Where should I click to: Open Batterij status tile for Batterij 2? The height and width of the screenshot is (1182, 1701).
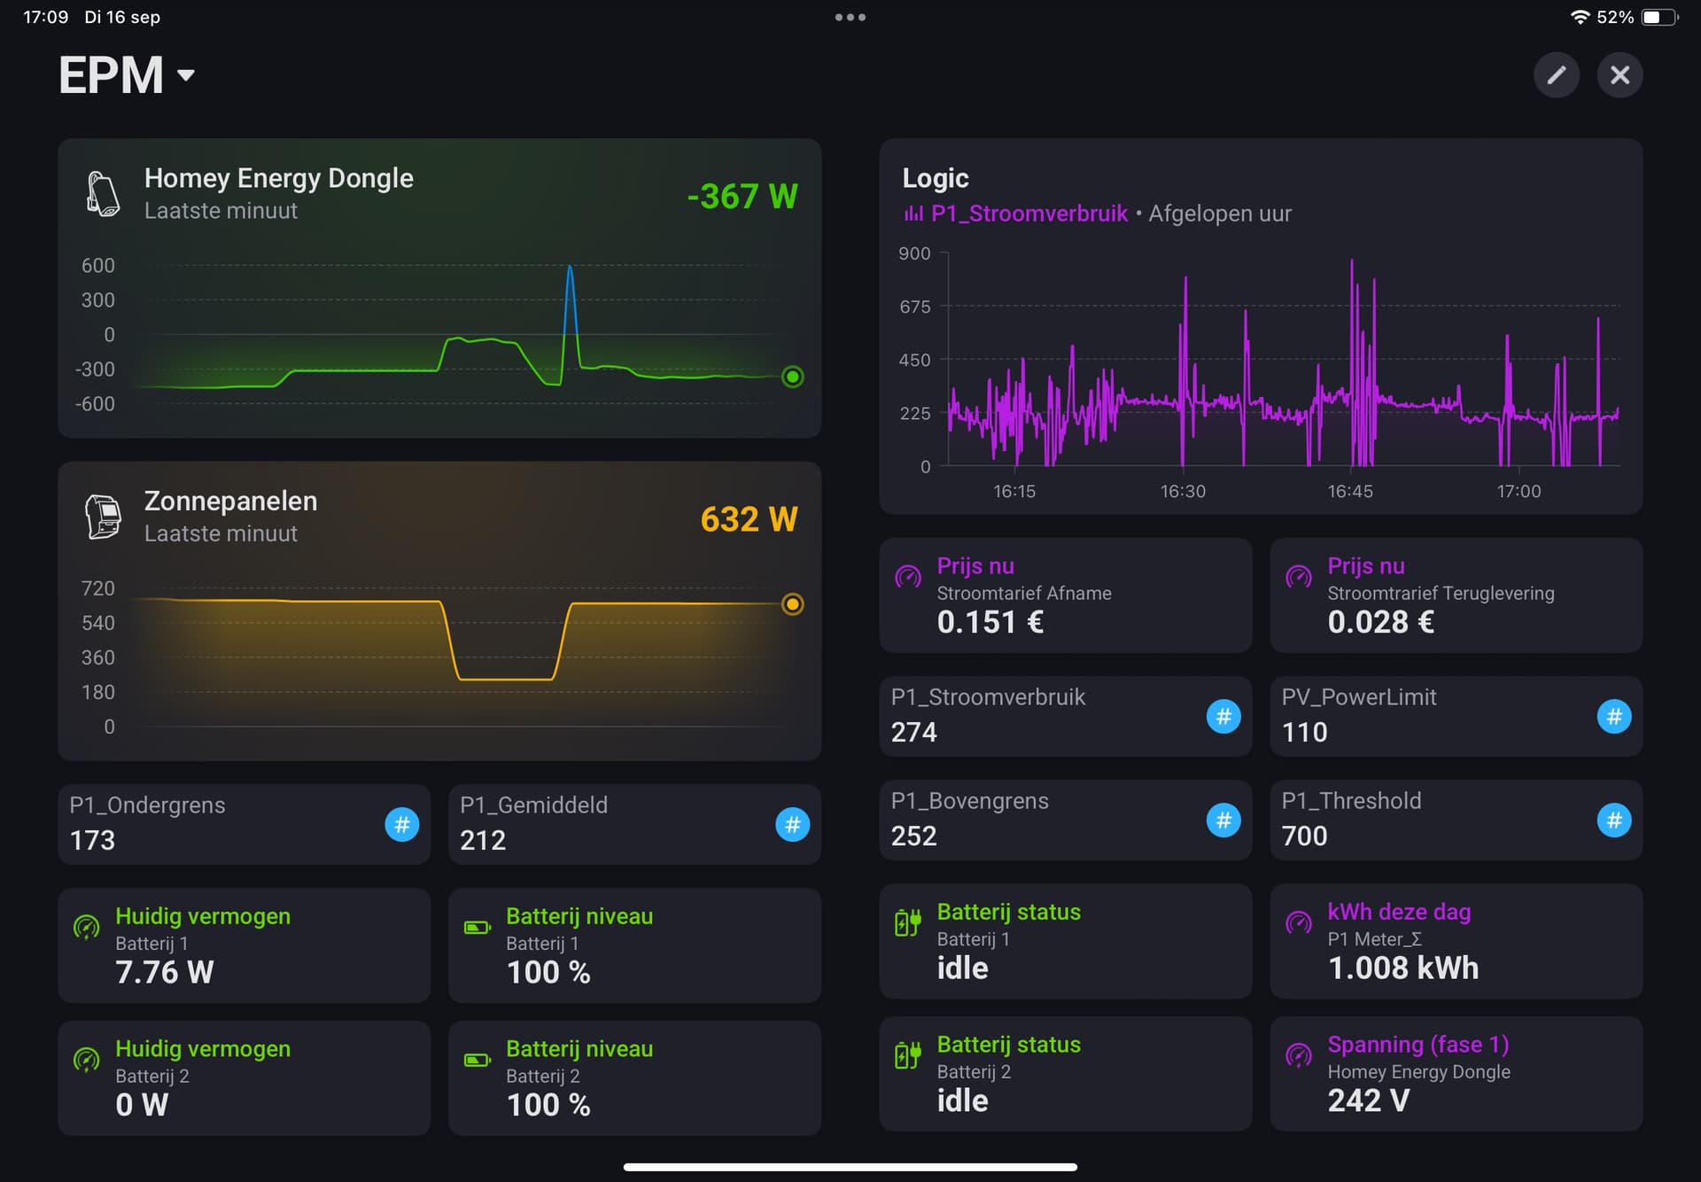point(1065,1073)
